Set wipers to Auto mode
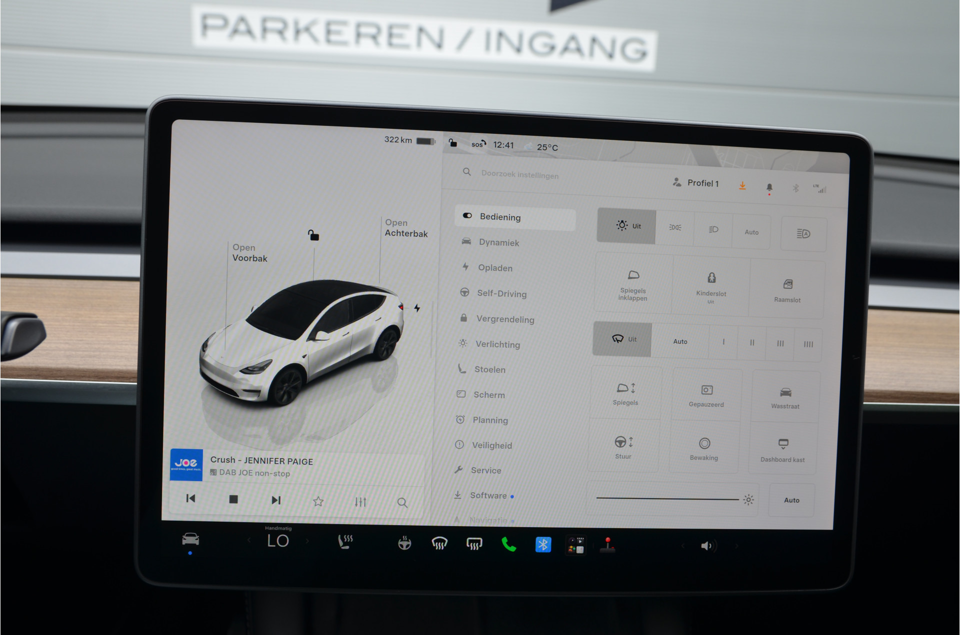The width and height of the screenshot is (960, 635). coord(680,342)
